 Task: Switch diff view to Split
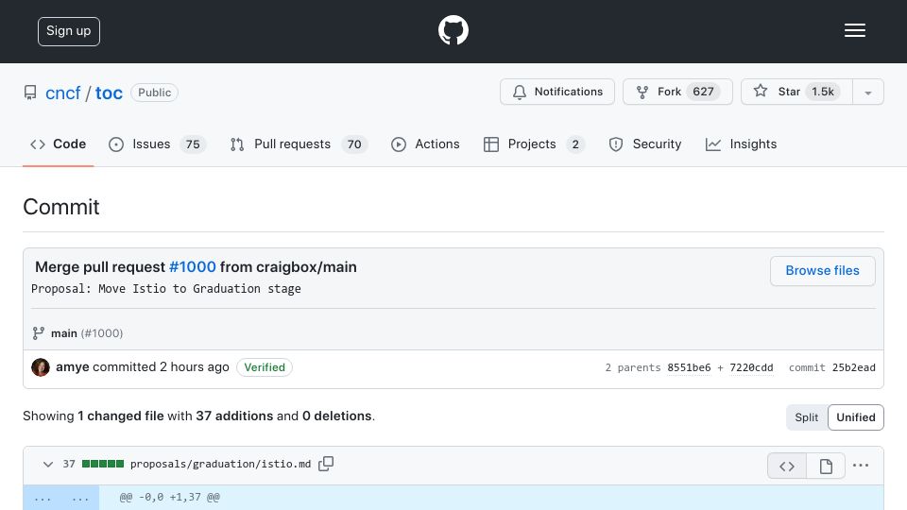806,417
